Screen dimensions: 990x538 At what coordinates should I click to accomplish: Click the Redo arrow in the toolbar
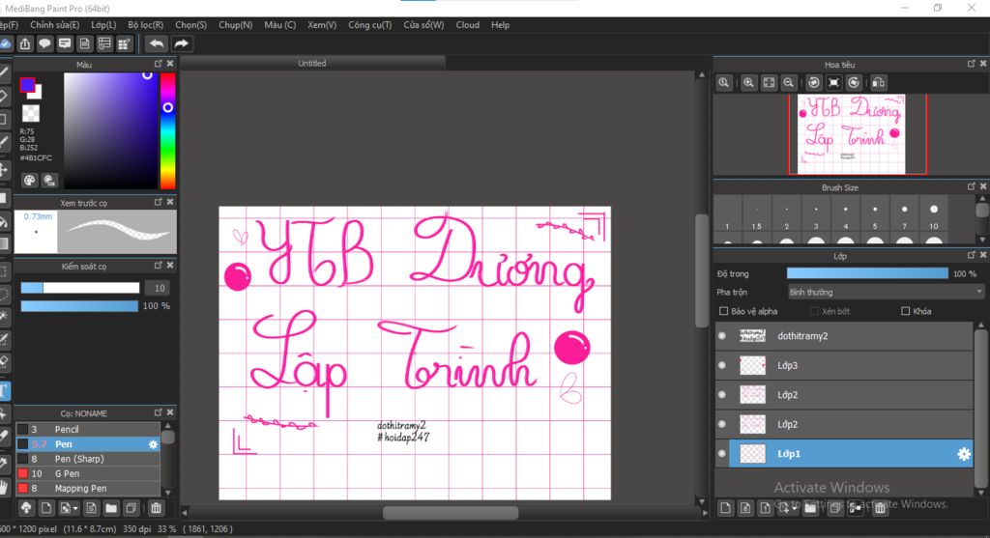(x=181, y=43)
